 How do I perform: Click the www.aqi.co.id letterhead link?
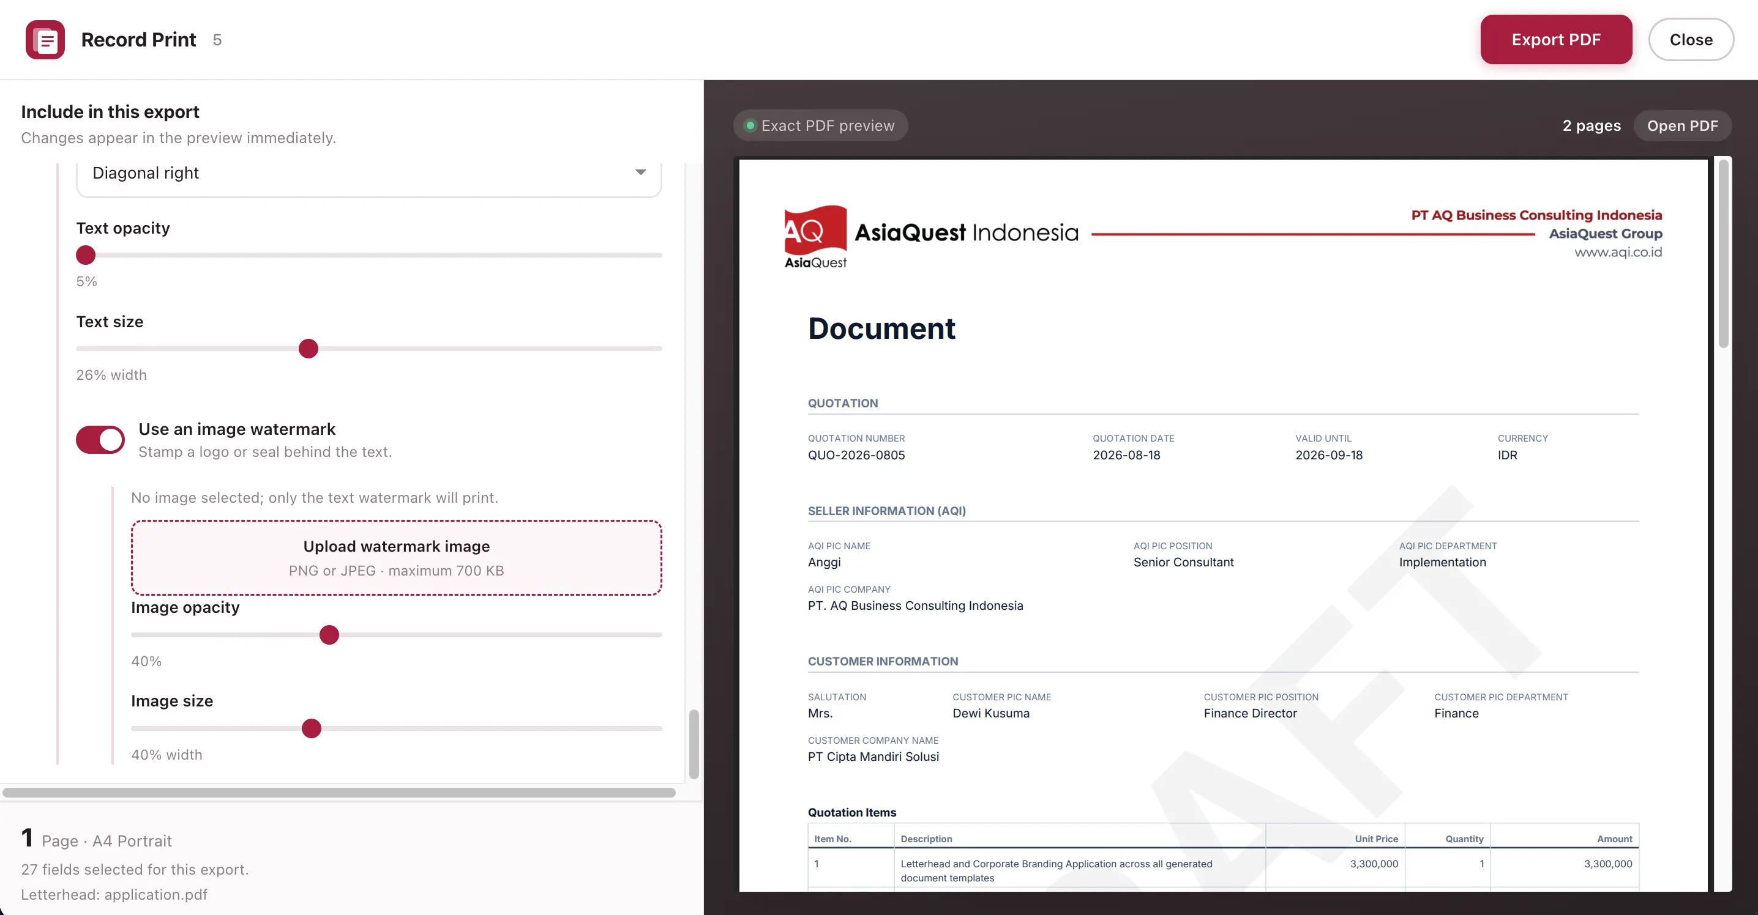click(1617, 252)
